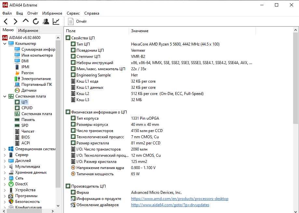
Task: Click the Память memory module icon
Action: point(17,120)
